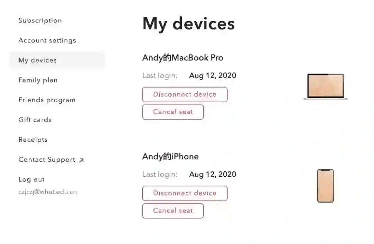View Receipts in the sidebar

click(33, 140)
